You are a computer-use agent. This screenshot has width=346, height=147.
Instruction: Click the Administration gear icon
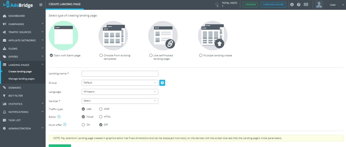pyautogui.click(x=4, y=128)
